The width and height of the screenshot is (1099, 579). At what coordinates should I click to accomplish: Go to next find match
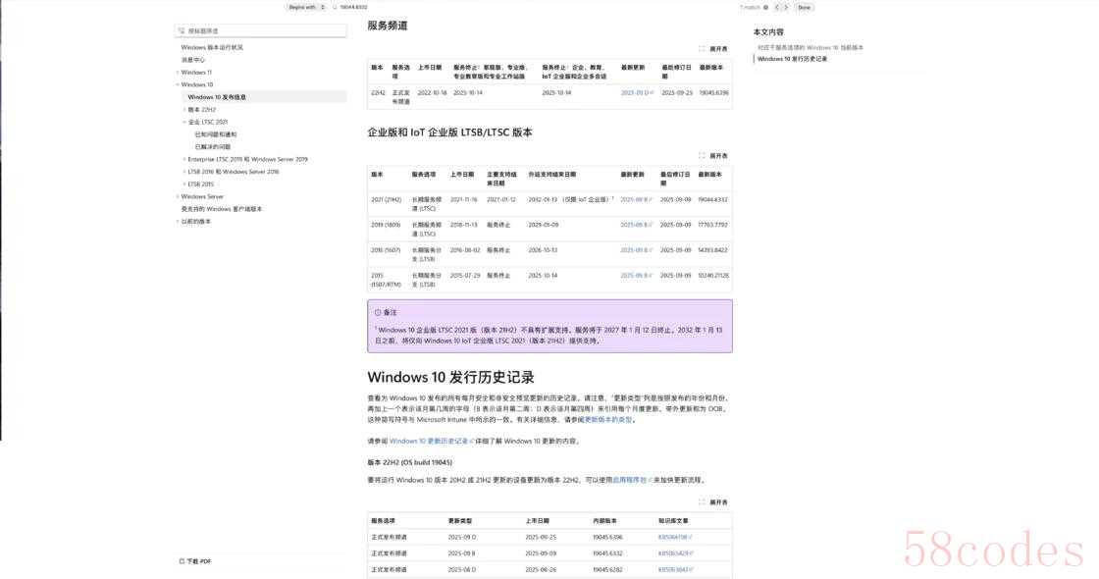tap(786, 7)
